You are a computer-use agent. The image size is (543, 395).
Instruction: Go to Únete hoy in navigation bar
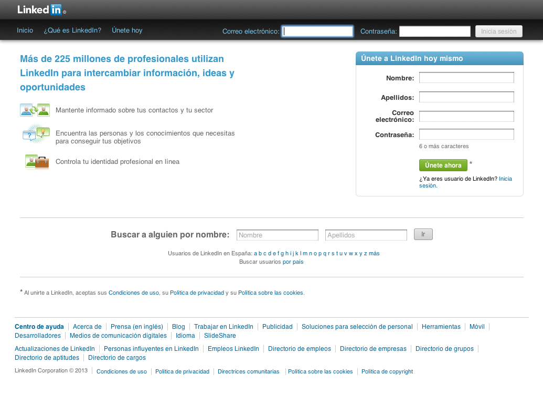click(x=127, y=30)
